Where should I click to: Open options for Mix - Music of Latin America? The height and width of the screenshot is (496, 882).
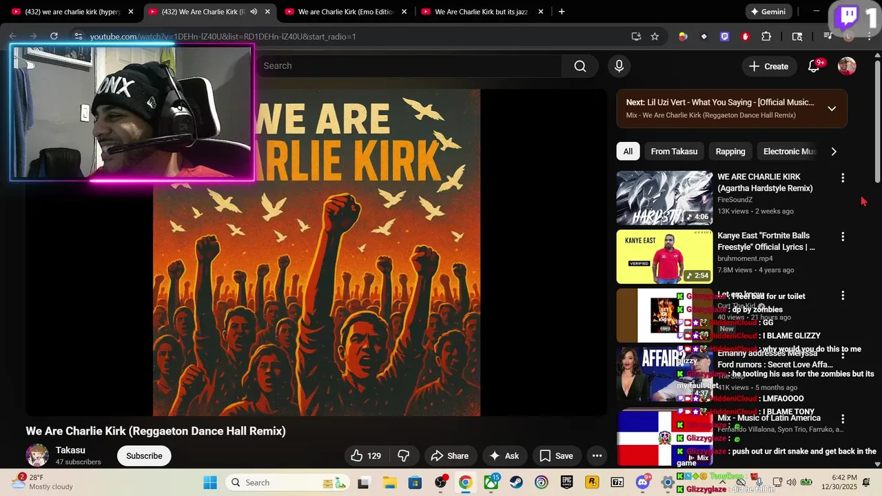pyautogui.click(x=842, y=419)
